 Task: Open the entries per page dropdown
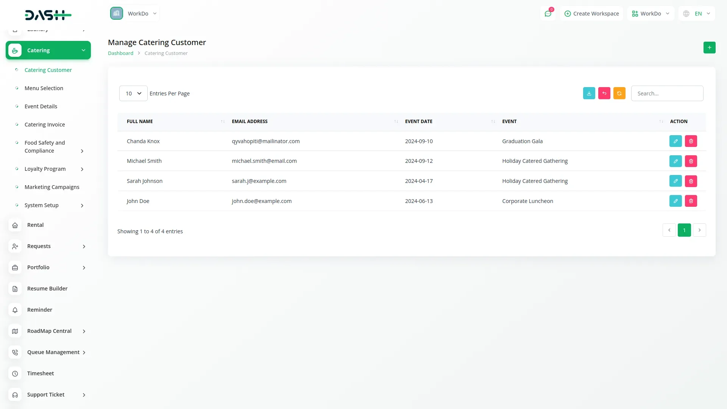coord(133,94)
